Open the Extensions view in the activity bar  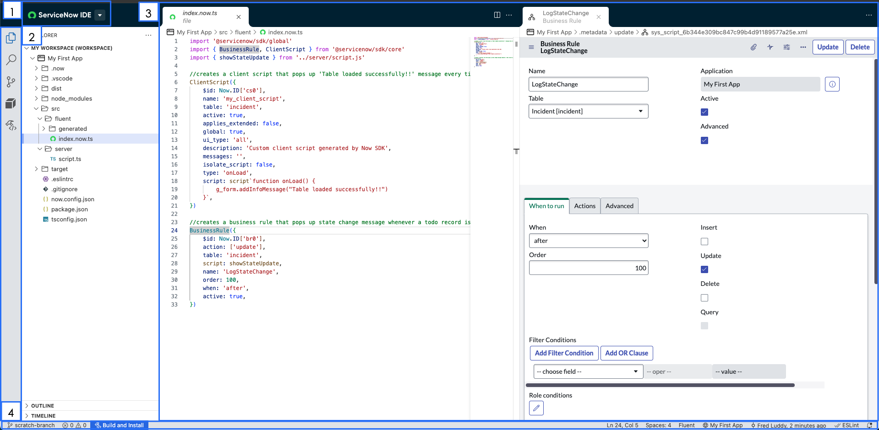point(11,103)
